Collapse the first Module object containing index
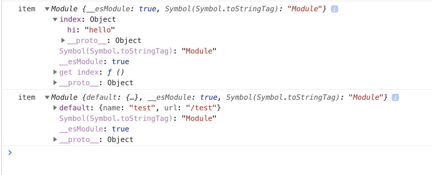 tap(47, 9)
